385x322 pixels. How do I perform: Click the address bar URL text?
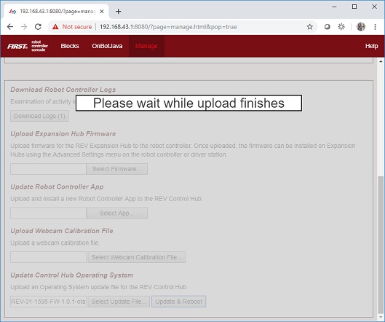click(x=168, y=27)
